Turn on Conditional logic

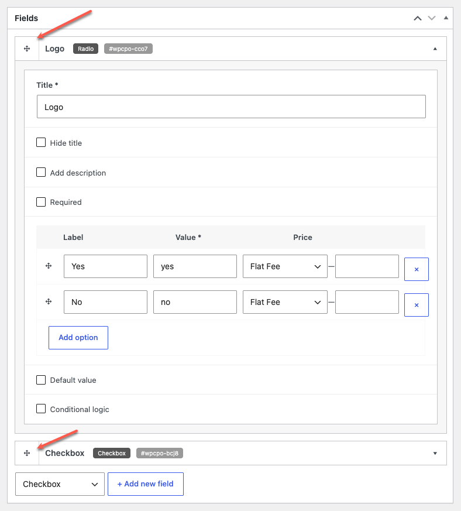coord(41,409)
